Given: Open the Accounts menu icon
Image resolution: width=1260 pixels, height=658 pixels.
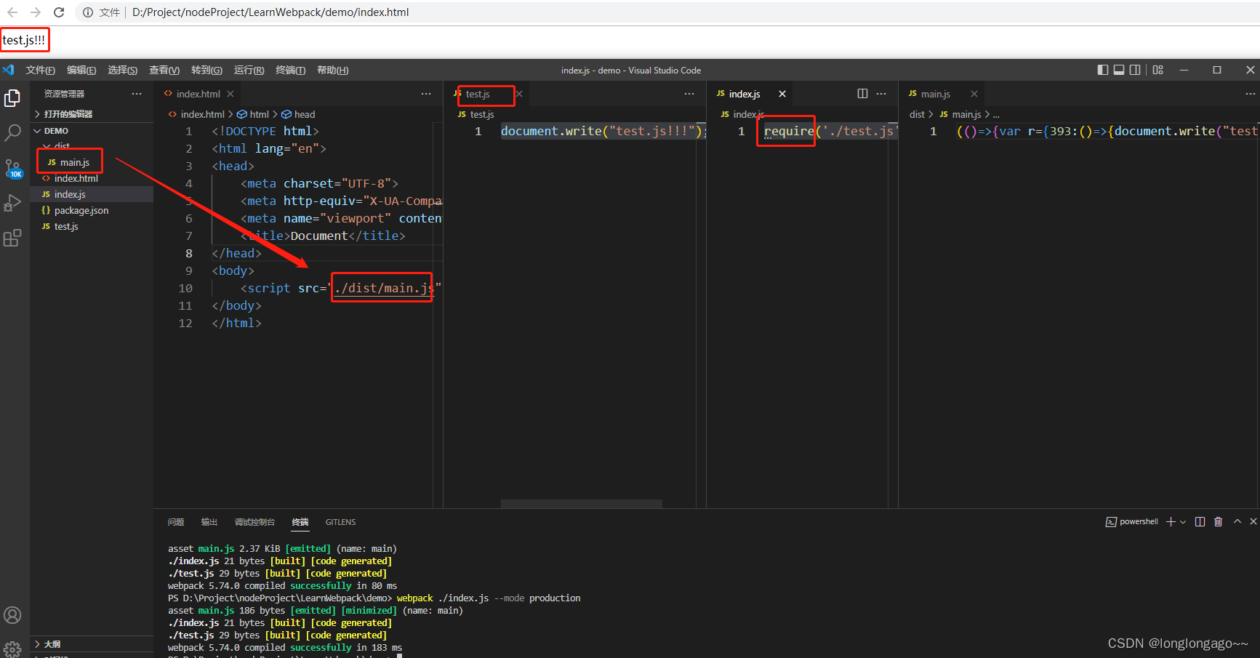Looking at the screenshot, I should [x=12, y=615].
